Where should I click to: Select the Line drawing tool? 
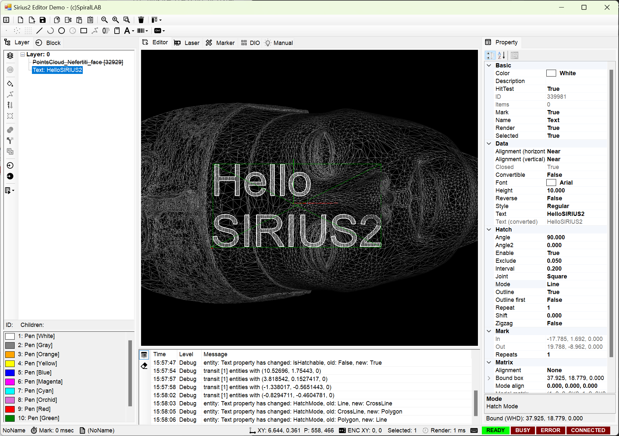[39, 31]
